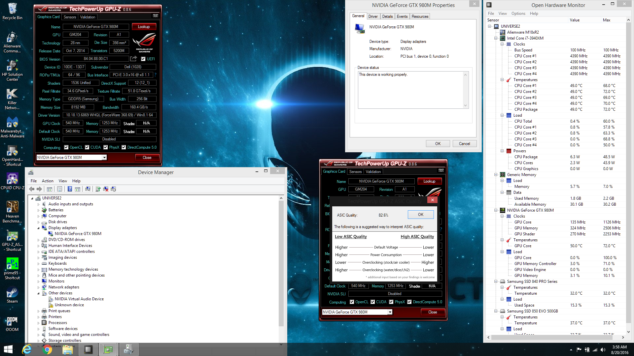Collapse Intel Core i7-3940XM node in Hardware Monitor
The image size is (634, 356).
tap(496, 38)
